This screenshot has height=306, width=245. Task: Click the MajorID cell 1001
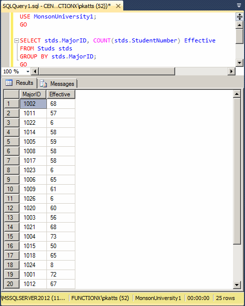point(33,275)
